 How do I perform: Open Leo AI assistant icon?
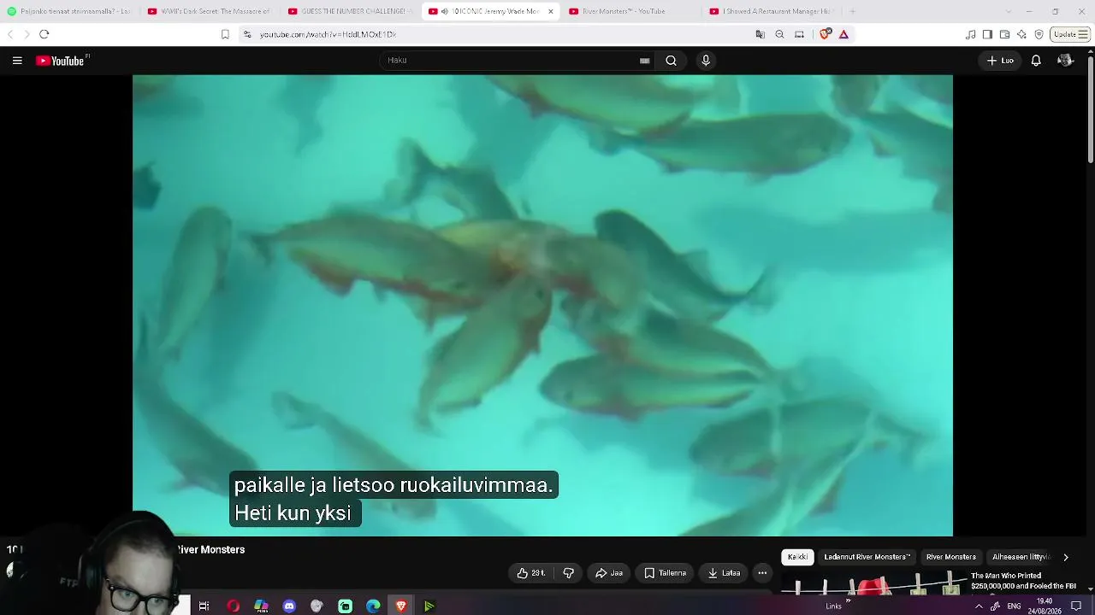1021,34
